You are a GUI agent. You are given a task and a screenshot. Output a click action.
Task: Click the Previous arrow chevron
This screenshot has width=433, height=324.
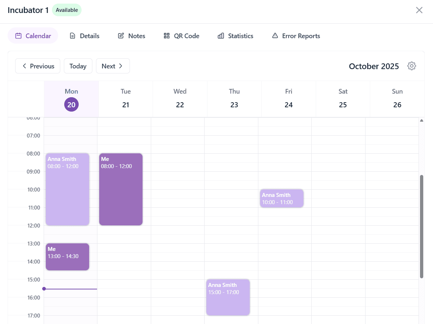(x=24, y=66)
